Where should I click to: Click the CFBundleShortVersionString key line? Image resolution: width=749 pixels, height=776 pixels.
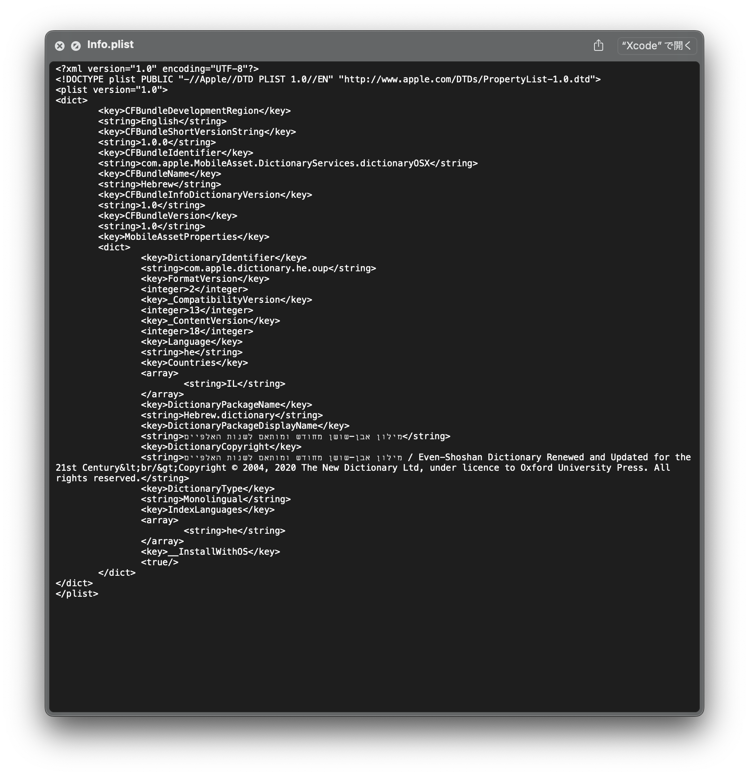[197, 132]
